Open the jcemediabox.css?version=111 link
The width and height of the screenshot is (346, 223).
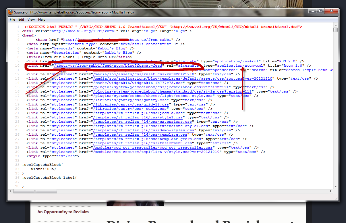pos(161,87)
